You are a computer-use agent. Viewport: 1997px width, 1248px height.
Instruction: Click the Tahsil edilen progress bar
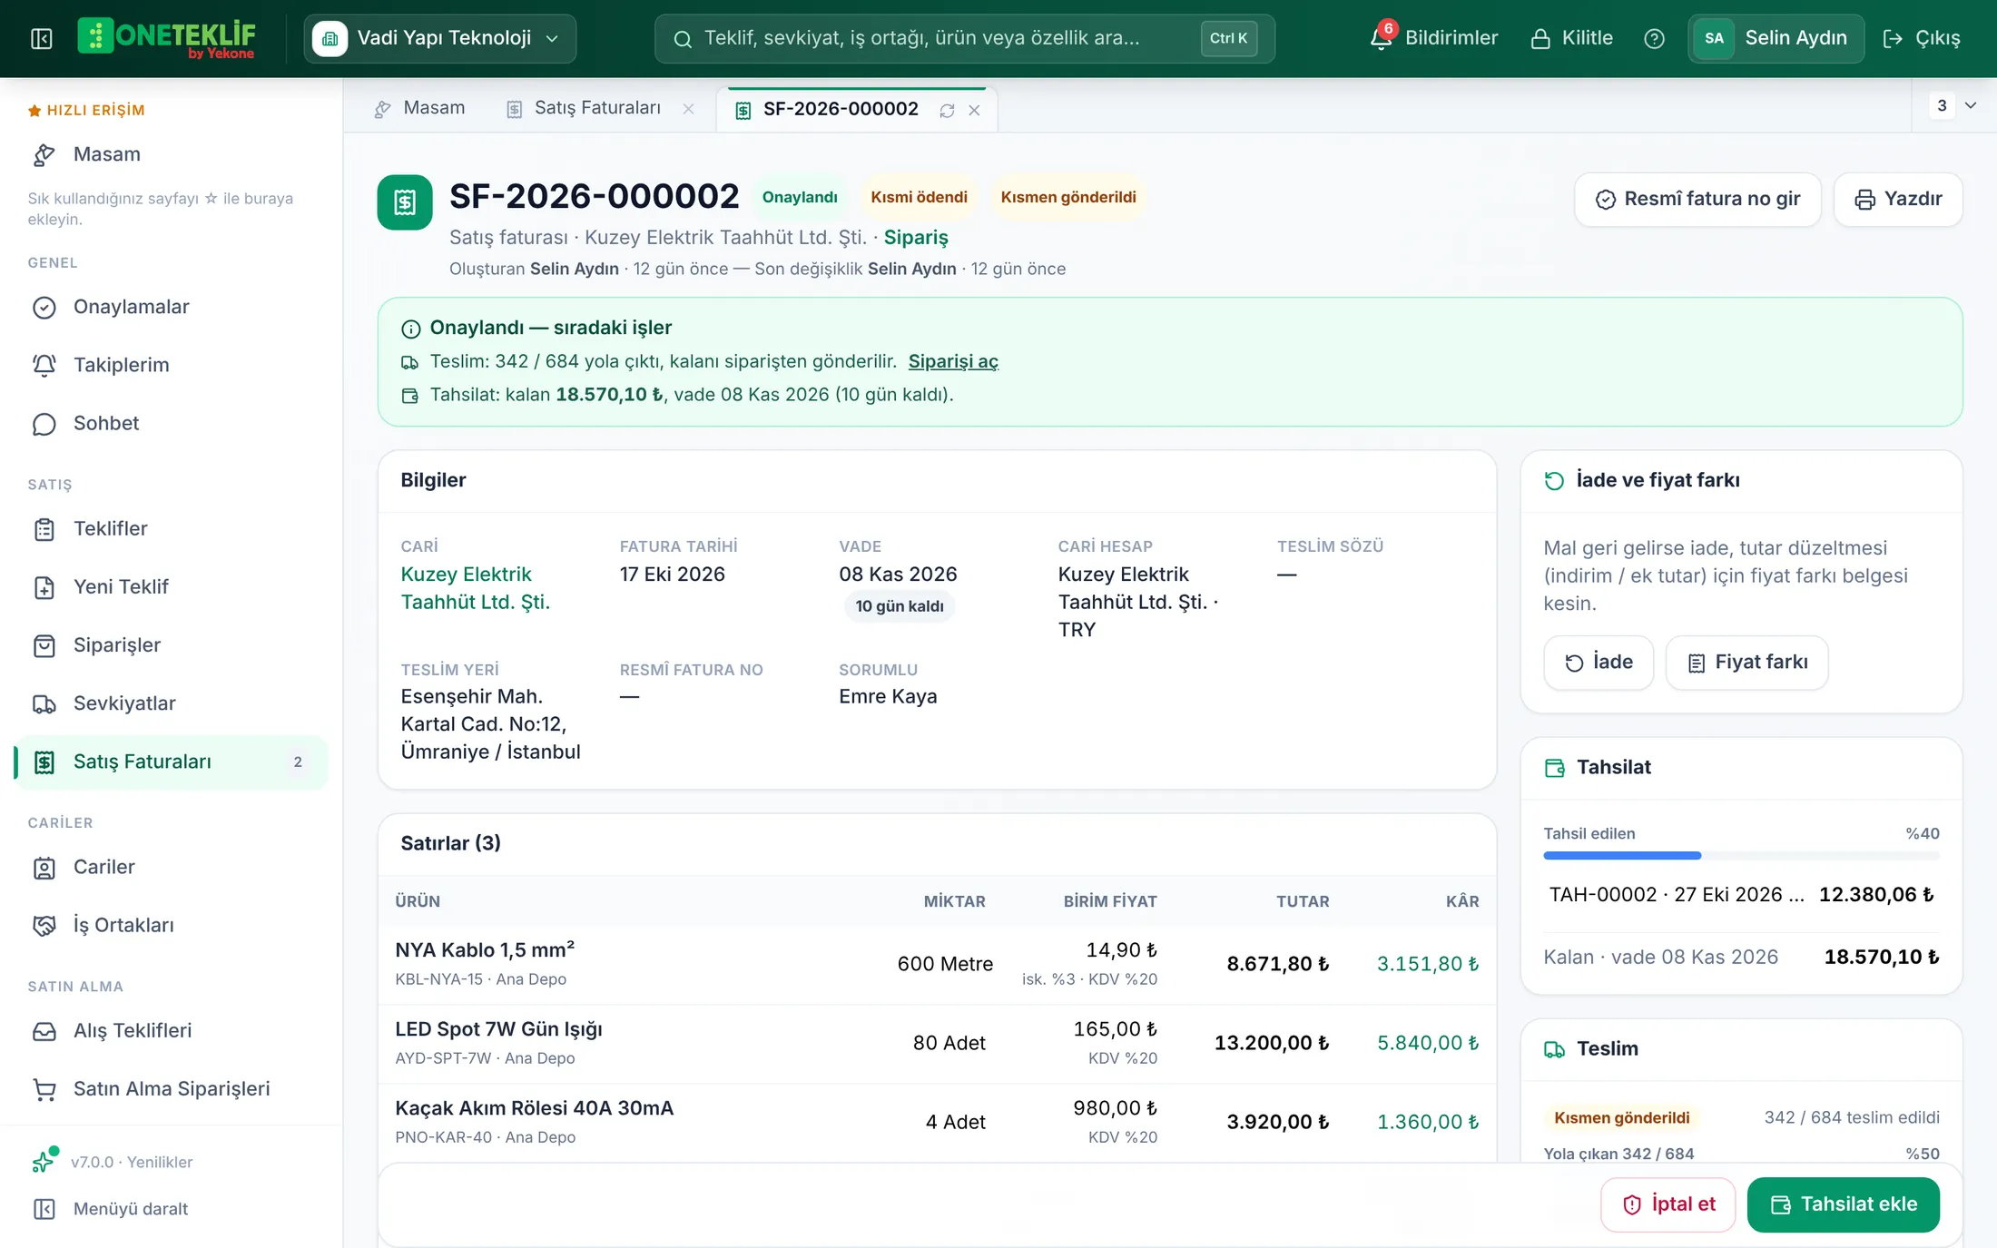(1741, 855)
